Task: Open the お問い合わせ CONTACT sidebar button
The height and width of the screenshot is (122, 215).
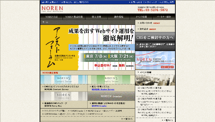Action: [155, 23]
